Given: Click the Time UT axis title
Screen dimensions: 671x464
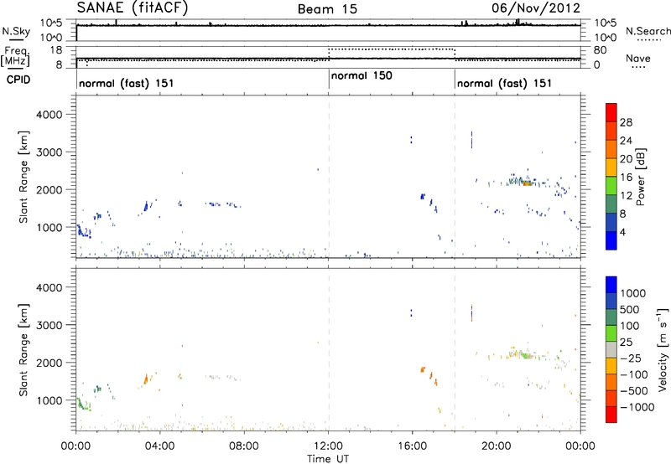Looking at the screenshot, I should pyautogui.click(x=328, y=457).
